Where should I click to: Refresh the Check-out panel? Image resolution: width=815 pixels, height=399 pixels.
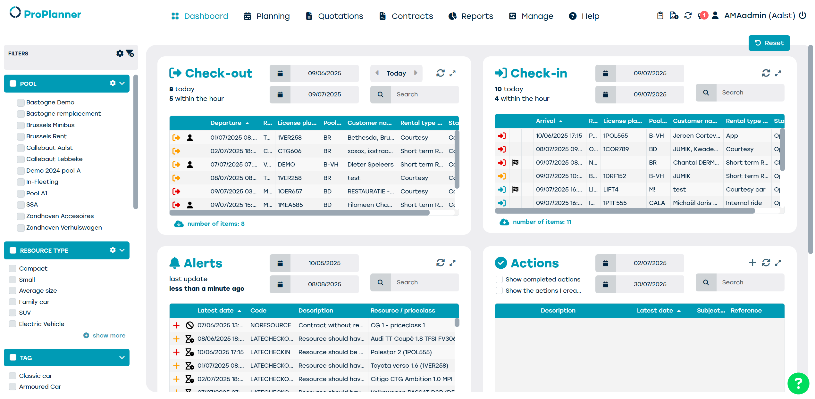tap(440, 73)
